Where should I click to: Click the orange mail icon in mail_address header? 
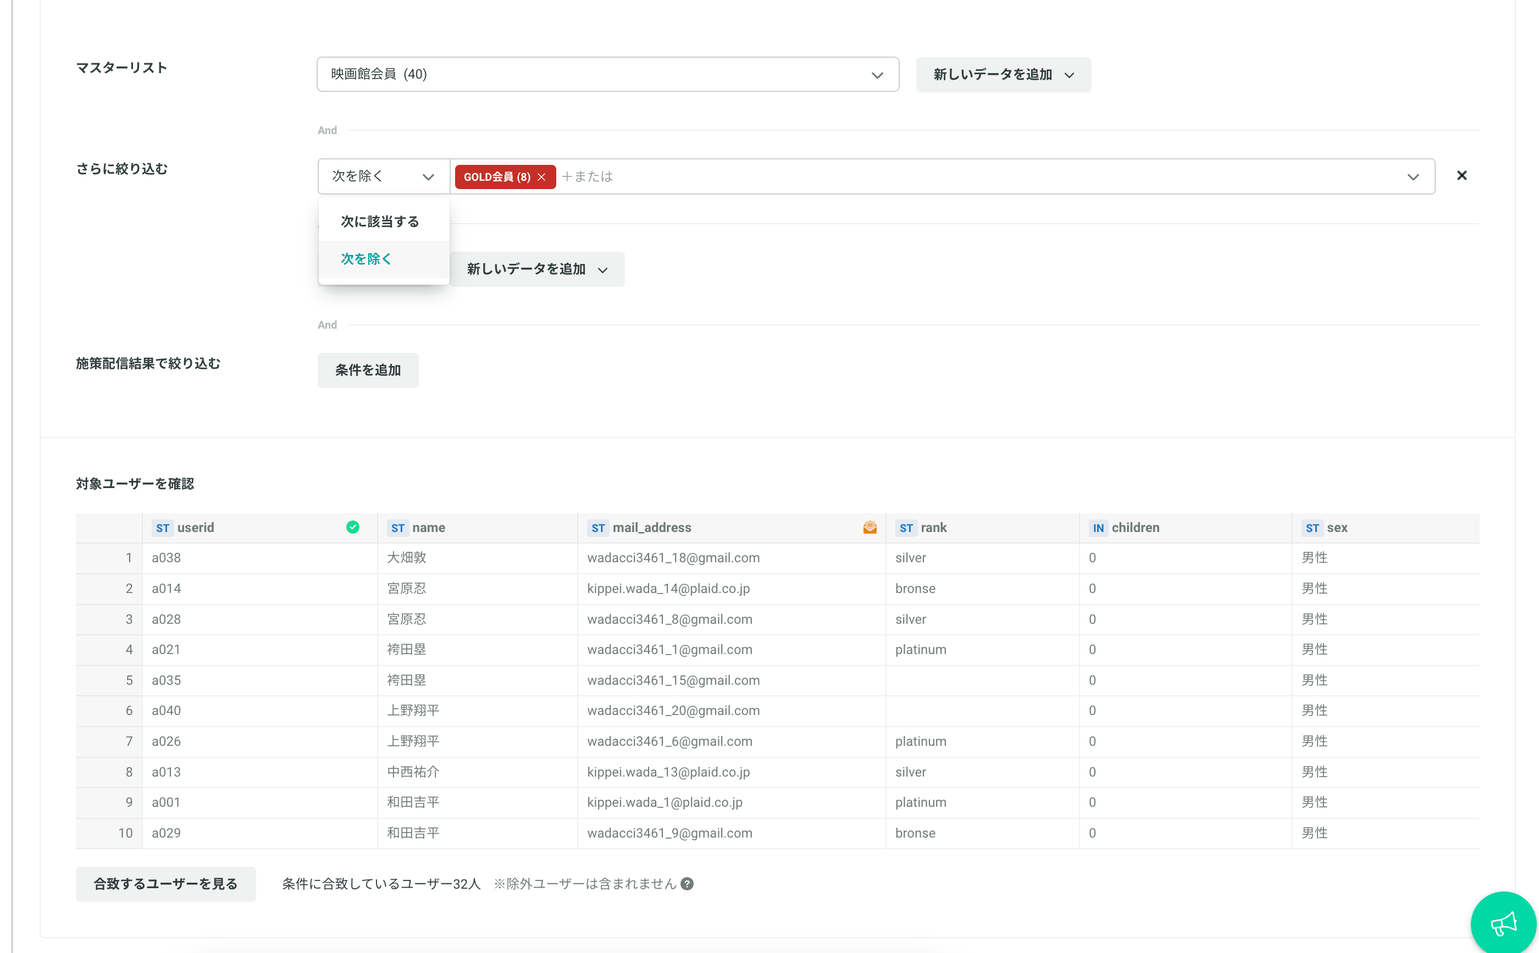point(870,527)
